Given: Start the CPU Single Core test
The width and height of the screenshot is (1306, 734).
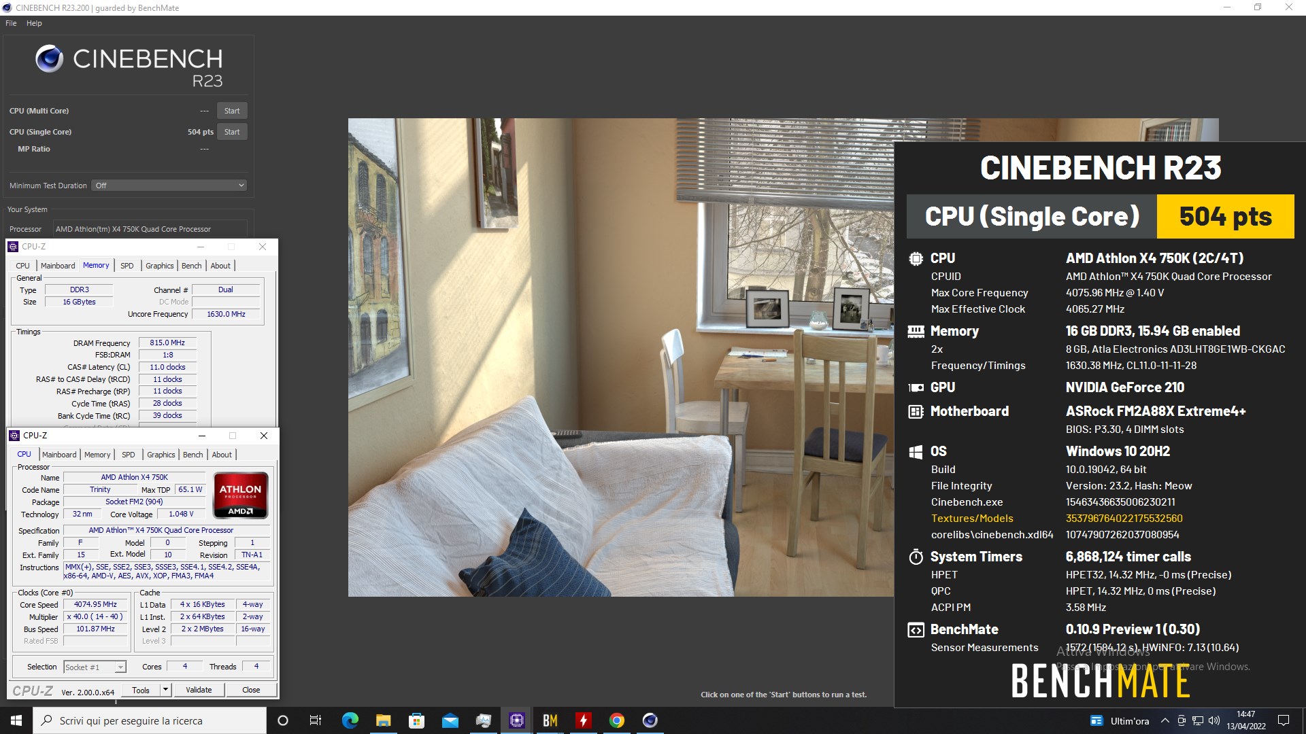Looking at the screenshot, I should tap(232, 132).
